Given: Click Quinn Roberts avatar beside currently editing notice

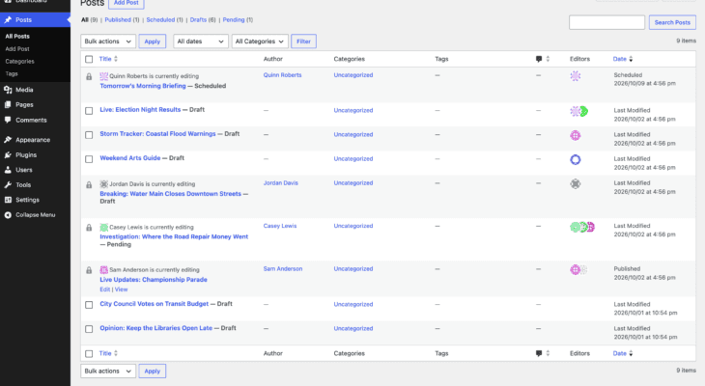Looking at the screenshot, I should pos(104,76).
